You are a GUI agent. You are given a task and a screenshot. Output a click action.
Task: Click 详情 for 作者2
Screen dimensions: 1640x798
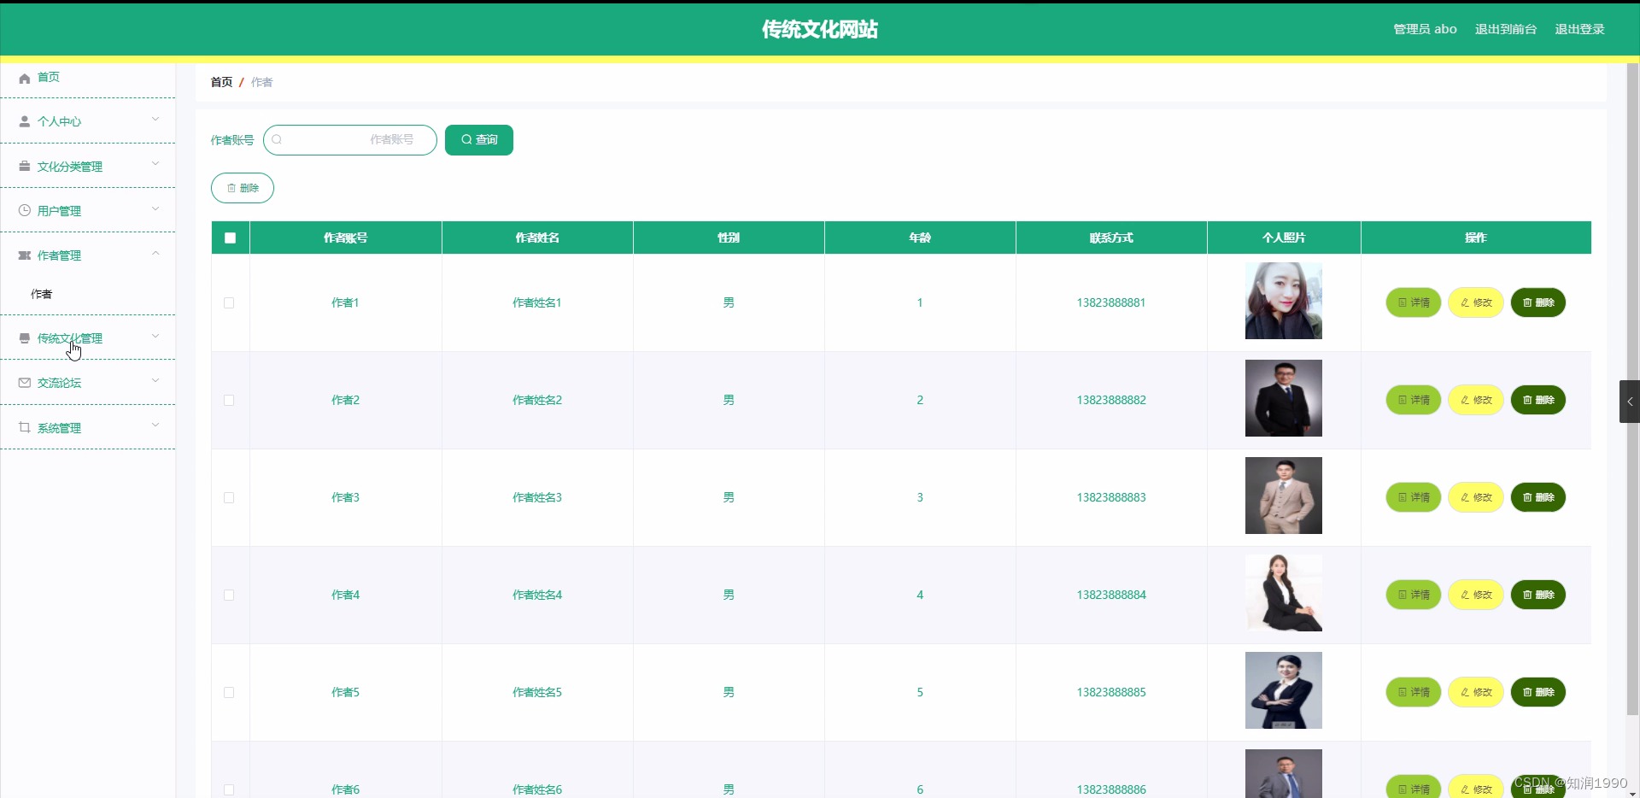click(x=1412, y=400)
